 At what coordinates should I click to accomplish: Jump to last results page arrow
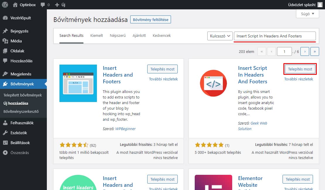pos(315,51)
